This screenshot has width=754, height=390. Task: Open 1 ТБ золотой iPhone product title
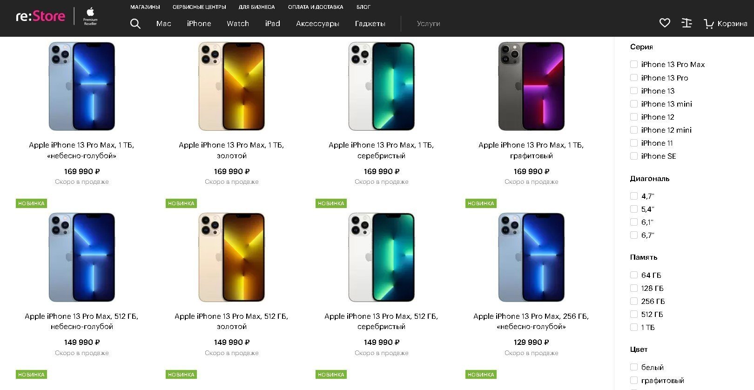(231, 150)
